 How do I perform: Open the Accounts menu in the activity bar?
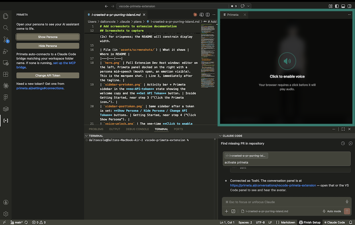click(6, 202)
